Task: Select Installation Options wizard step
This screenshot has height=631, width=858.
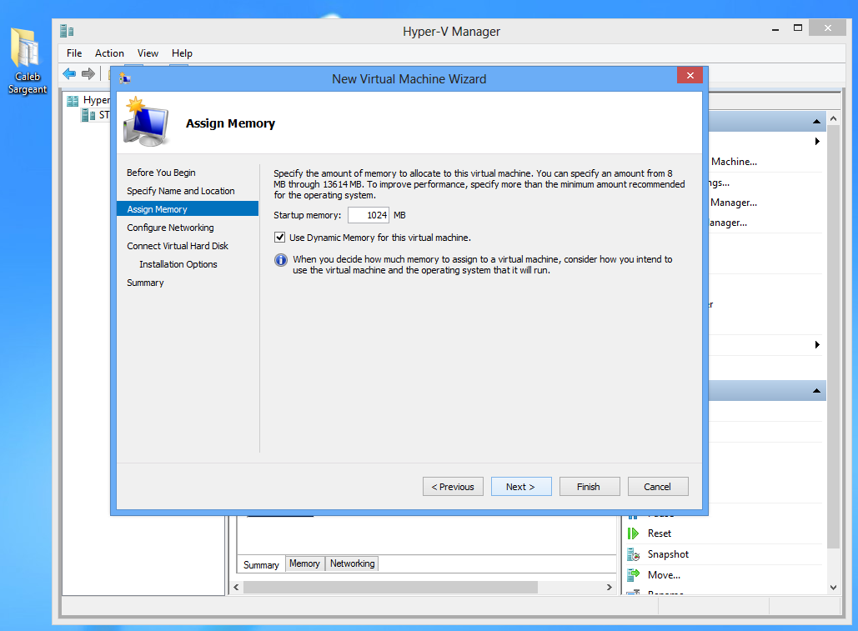Action: (178, 264)
